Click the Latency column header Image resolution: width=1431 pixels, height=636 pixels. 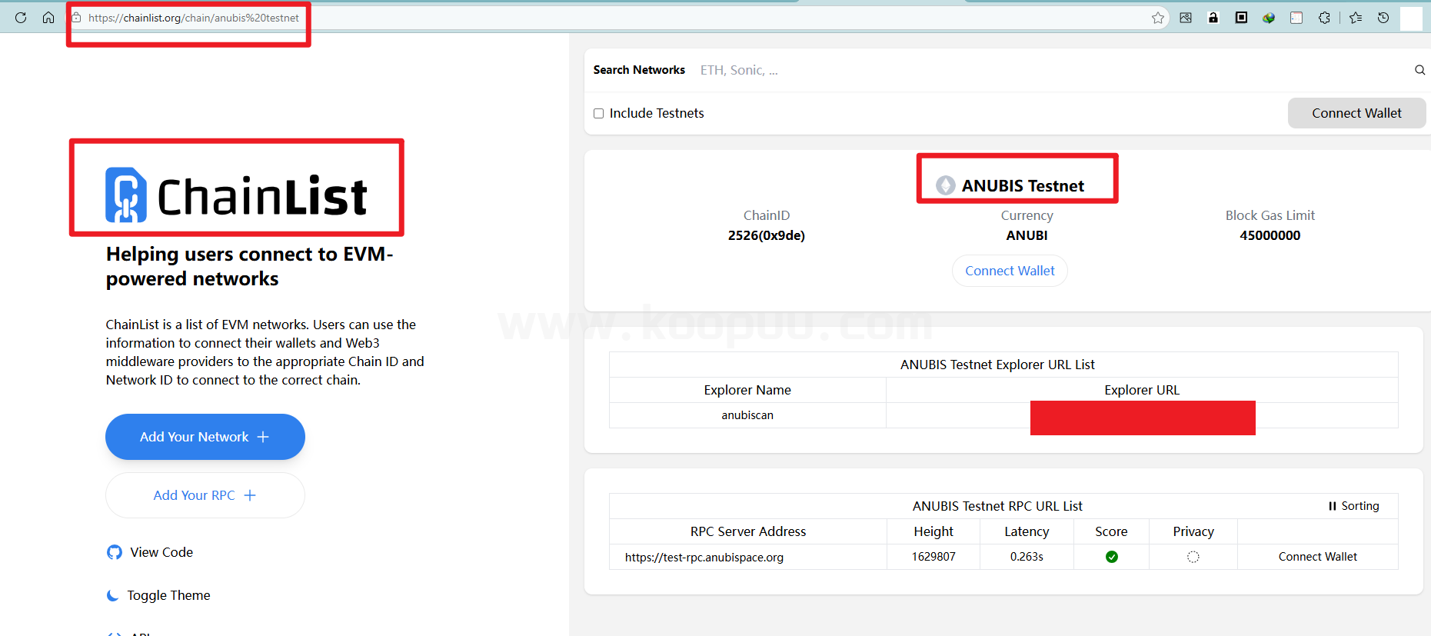(1027, 531)
